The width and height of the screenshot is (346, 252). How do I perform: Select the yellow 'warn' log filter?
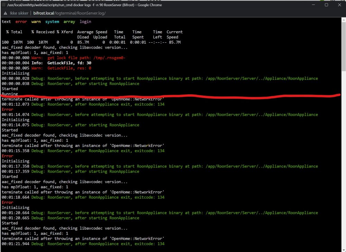tap(36, 21)
